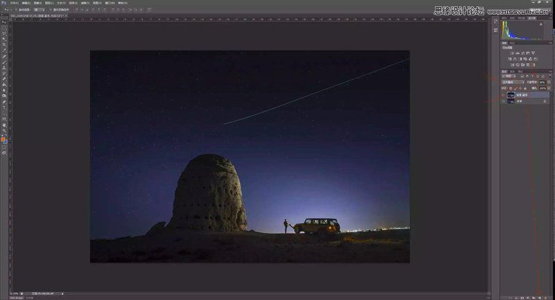The width and height of the screenshot is (555, 300).
Task: Toggle the layer filter on/off switch
Action: [x=550, y=76]
